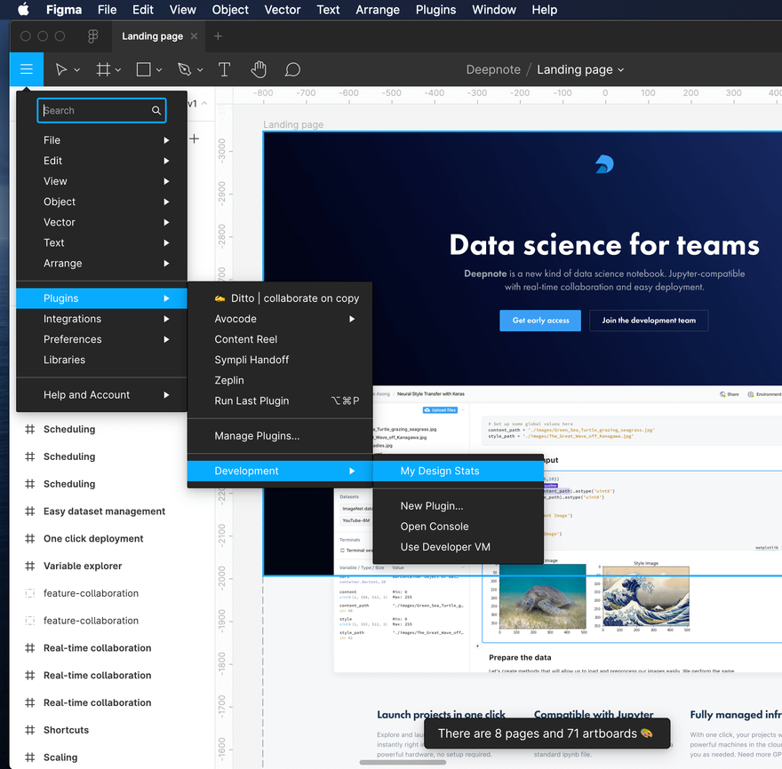Click frame icon of One click deployment
This screenshot has height=769, width=782.
[x=30, y=538]
